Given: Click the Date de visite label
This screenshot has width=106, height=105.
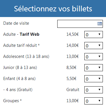Looking at the screenshot, I should (16, 23).
